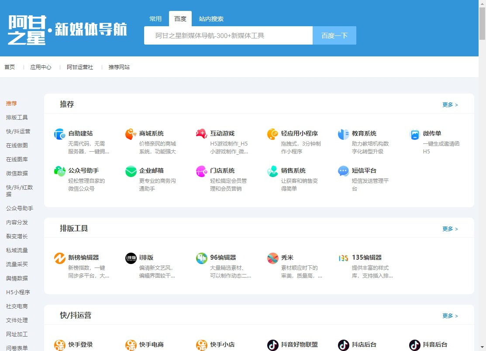Click the vertical scrollbar thumb
This screenshot has width=486, height=351.
482,24
